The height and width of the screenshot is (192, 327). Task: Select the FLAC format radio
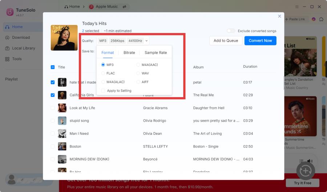pos(103,73)
